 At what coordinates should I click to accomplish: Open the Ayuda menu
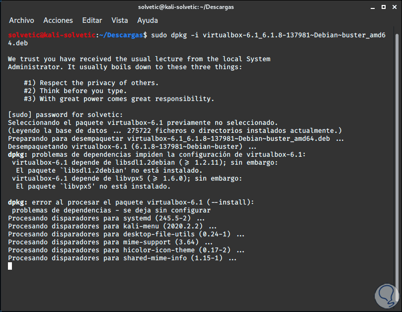(147, 20)
